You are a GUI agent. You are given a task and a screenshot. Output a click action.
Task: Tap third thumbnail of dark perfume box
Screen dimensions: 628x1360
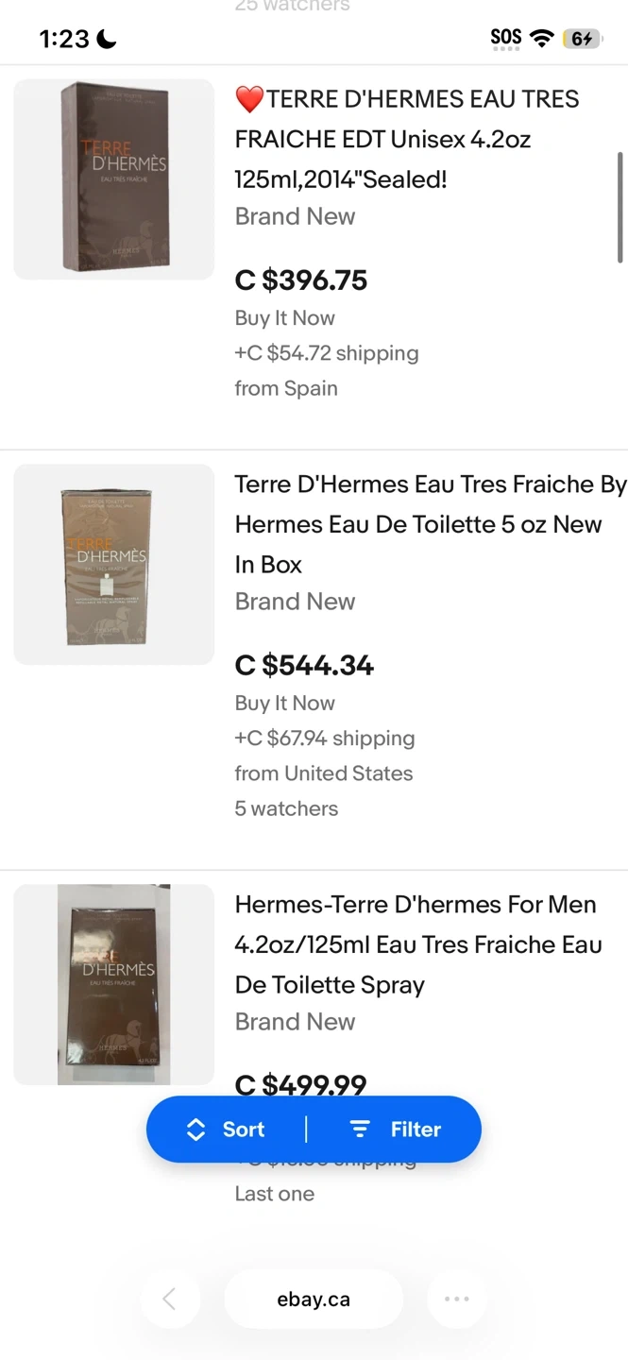(114, 984)
